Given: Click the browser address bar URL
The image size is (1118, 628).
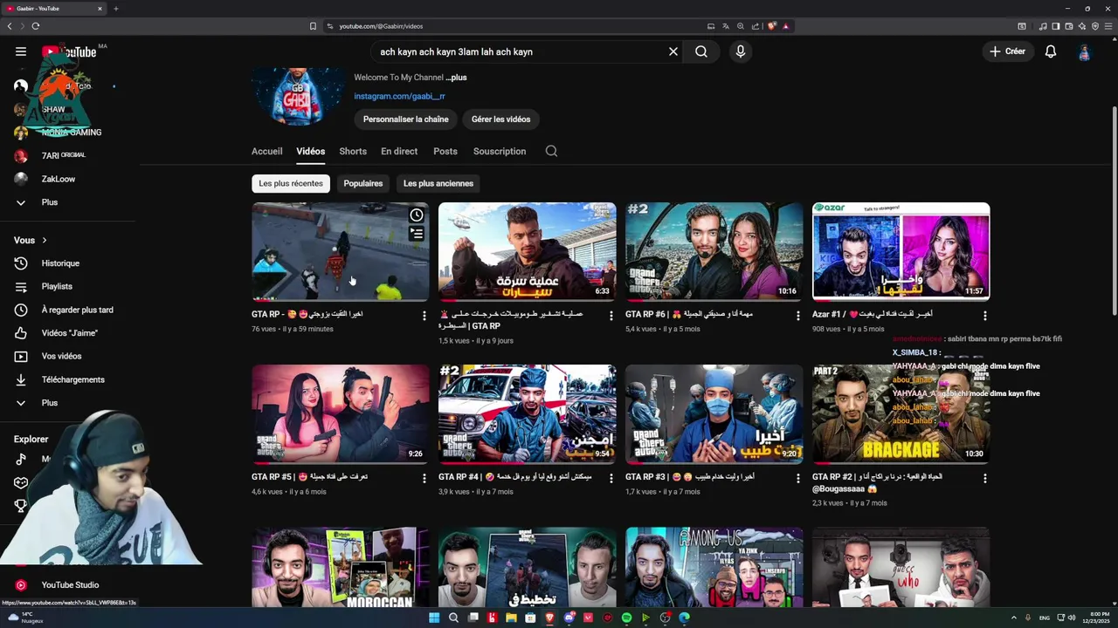Looking at the screenshot, I should click(381, 26).
